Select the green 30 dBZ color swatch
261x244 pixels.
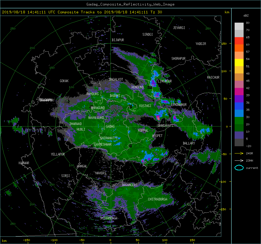point(239,120)
